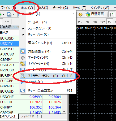Select EURAUD row in market watch
The width and height of the screenshot is (116, 121).
[9, 92]
